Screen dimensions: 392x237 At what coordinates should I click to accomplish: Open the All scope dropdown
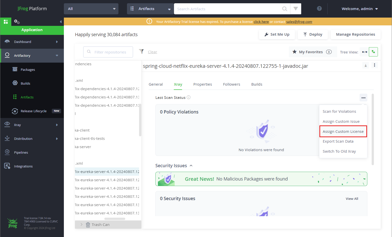point(91,9)
